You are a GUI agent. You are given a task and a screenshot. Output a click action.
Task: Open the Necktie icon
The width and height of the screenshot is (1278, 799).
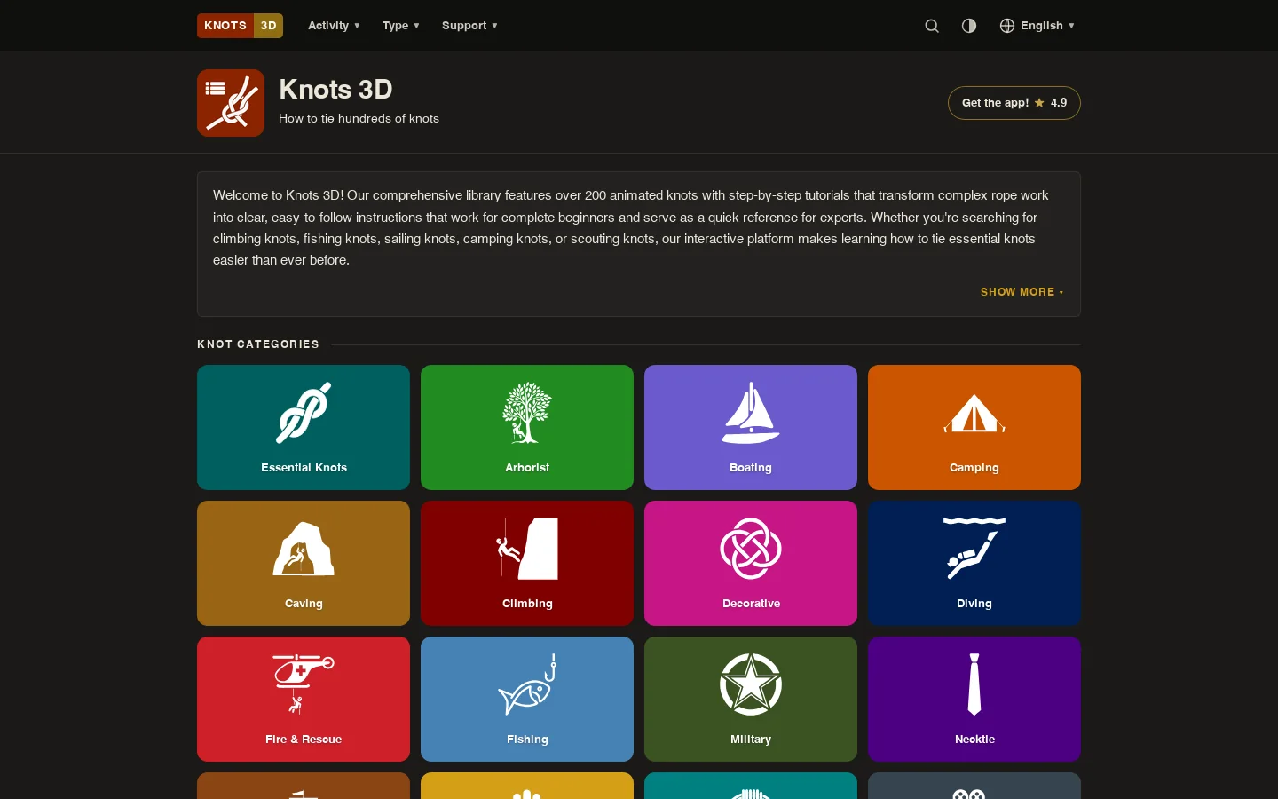coord(974,684)
